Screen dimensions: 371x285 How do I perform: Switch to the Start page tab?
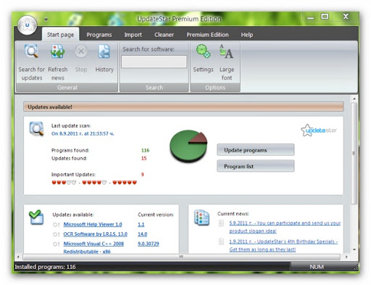pos(60,35)
